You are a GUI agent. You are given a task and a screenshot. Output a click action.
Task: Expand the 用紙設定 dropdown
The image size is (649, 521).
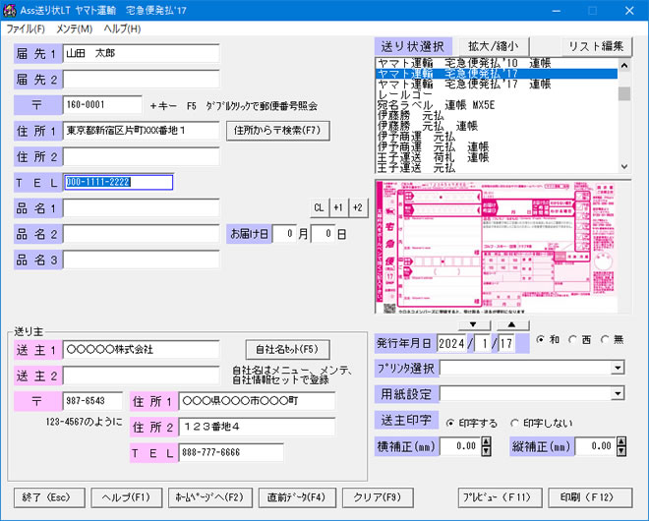618,394
